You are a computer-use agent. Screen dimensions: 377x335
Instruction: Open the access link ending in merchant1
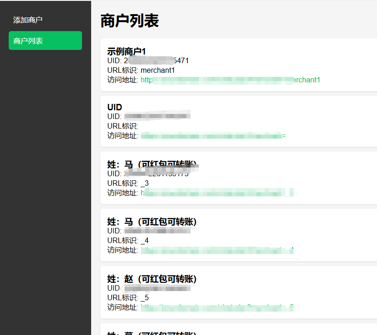pos(230,80)
